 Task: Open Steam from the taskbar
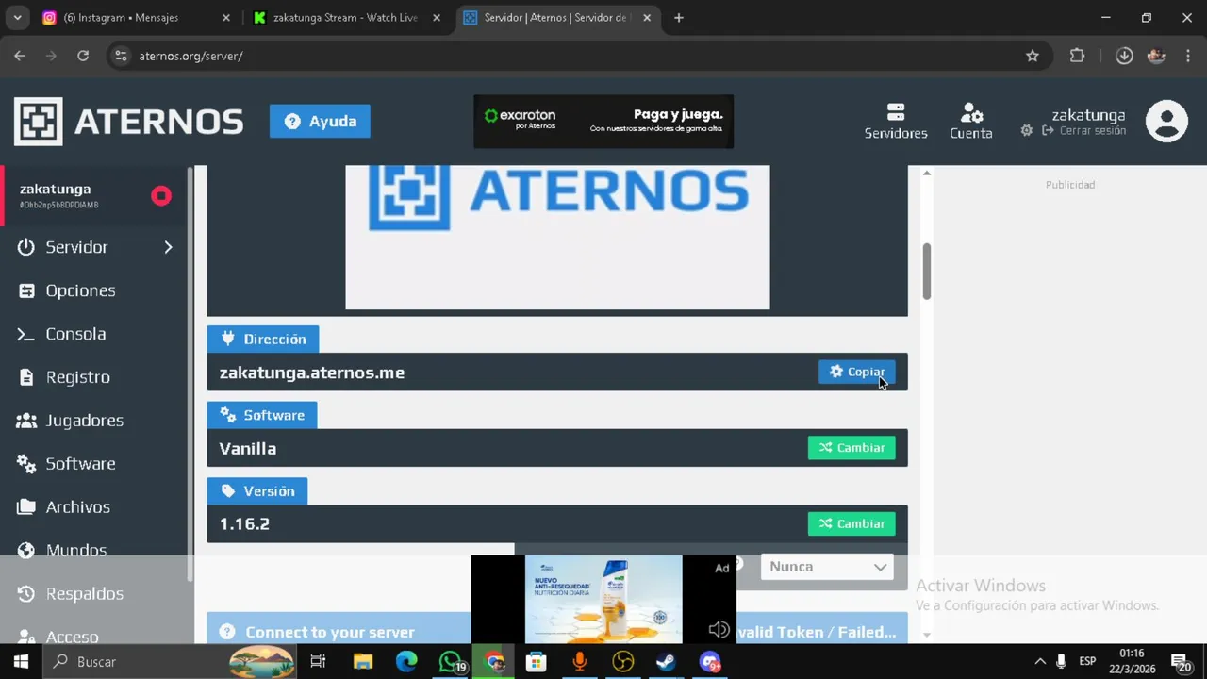(666, 662)
